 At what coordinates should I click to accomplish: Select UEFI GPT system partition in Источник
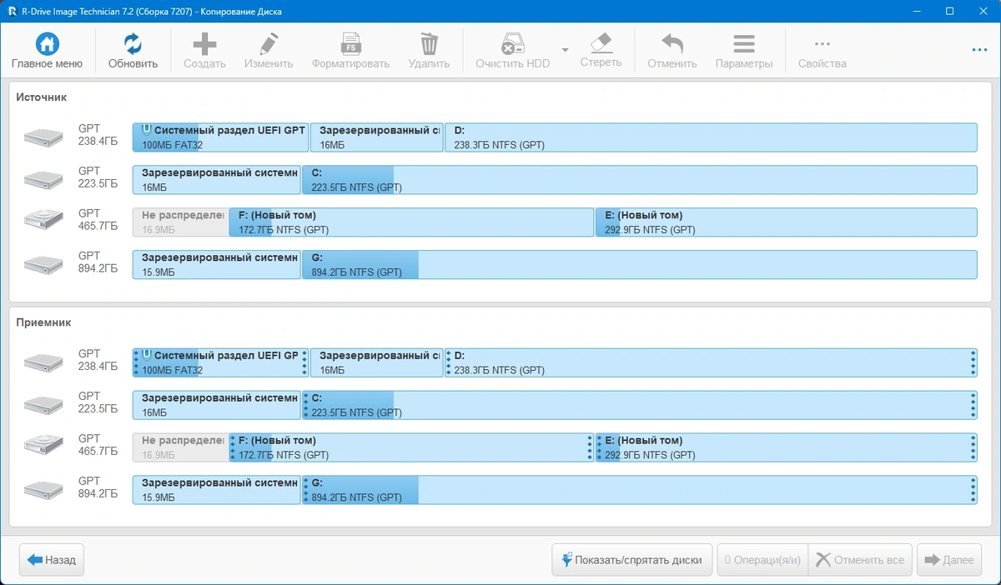(220, 137)
